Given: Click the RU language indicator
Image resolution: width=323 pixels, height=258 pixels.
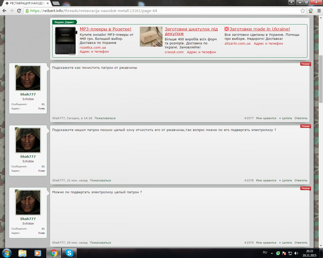Looking at the screenshot, I should [265, 253].
